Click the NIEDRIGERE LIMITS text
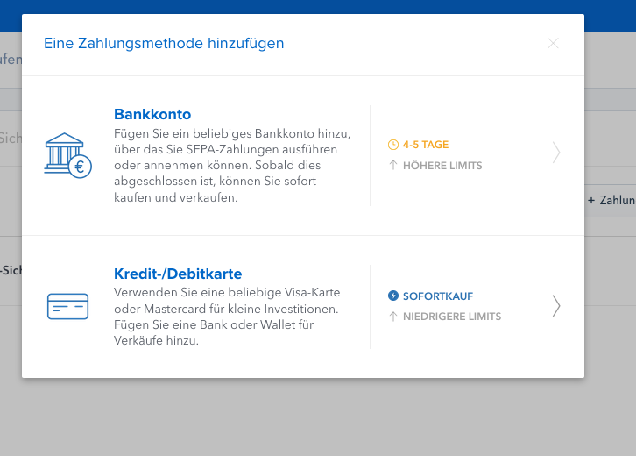 click(x=452, y=317)
